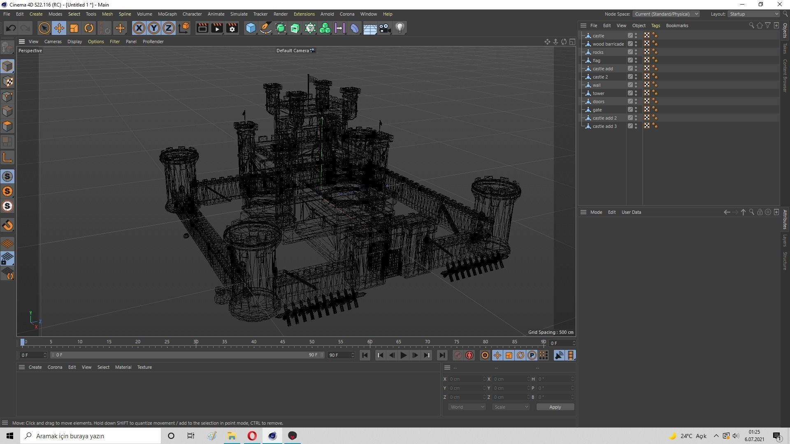
Task: Open the Render menu
Action: 281,14
